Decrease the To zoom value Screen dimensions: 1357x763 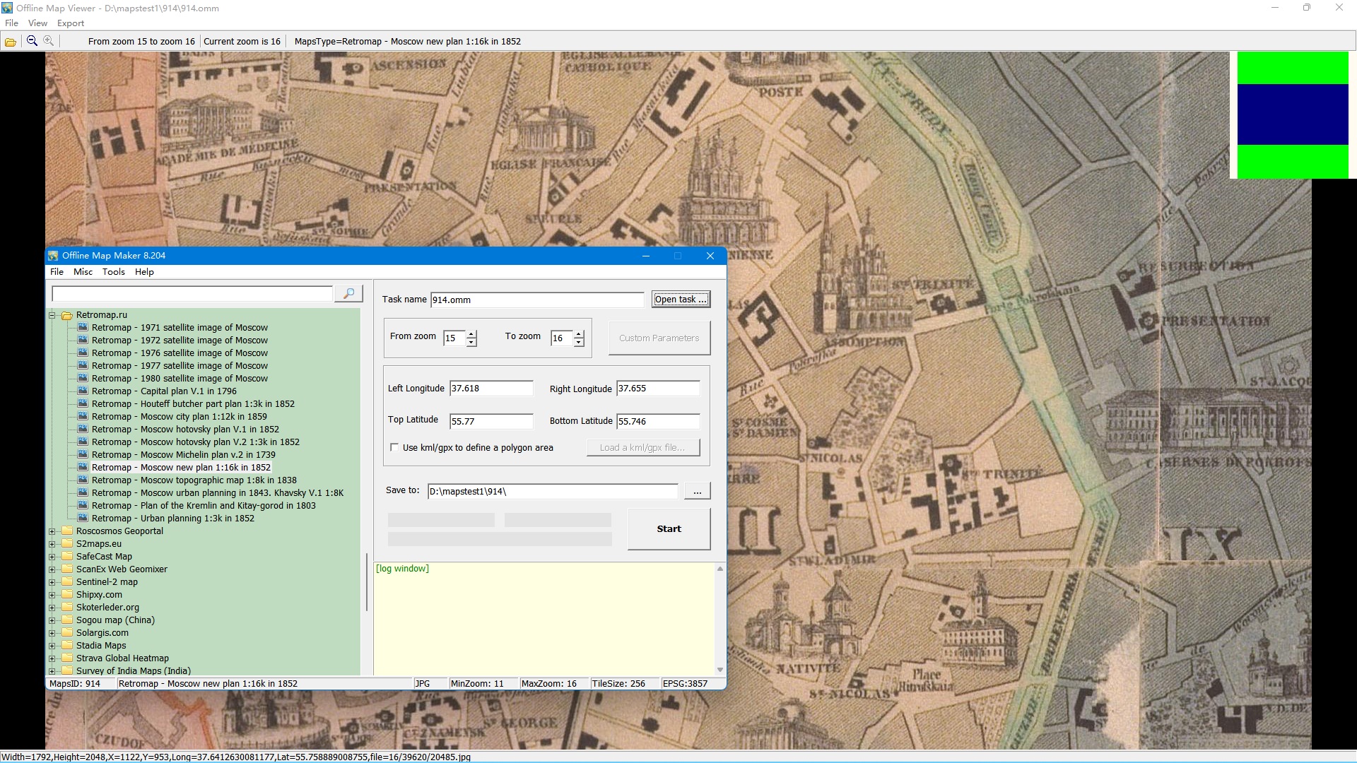(579, 343)
